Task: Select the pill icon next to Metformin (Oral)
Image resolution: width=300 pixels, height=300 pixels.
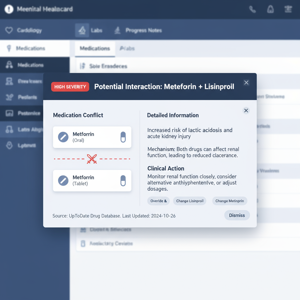Action: [x=123, y=137]
